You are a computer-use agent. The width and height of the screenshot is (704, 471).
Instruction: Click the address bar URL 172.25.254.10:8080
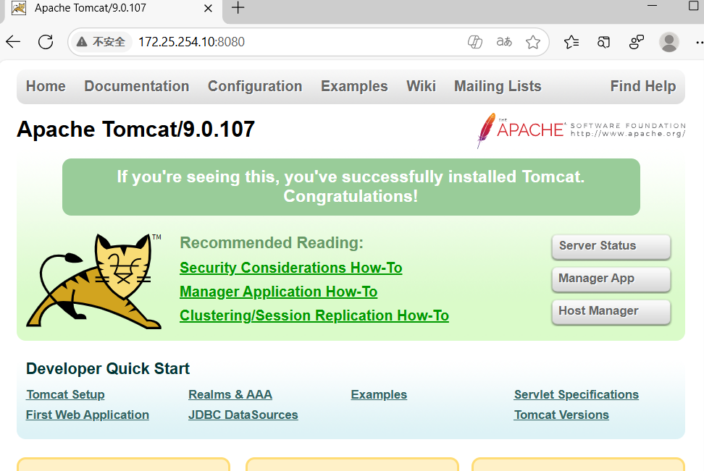coord(191,42)
